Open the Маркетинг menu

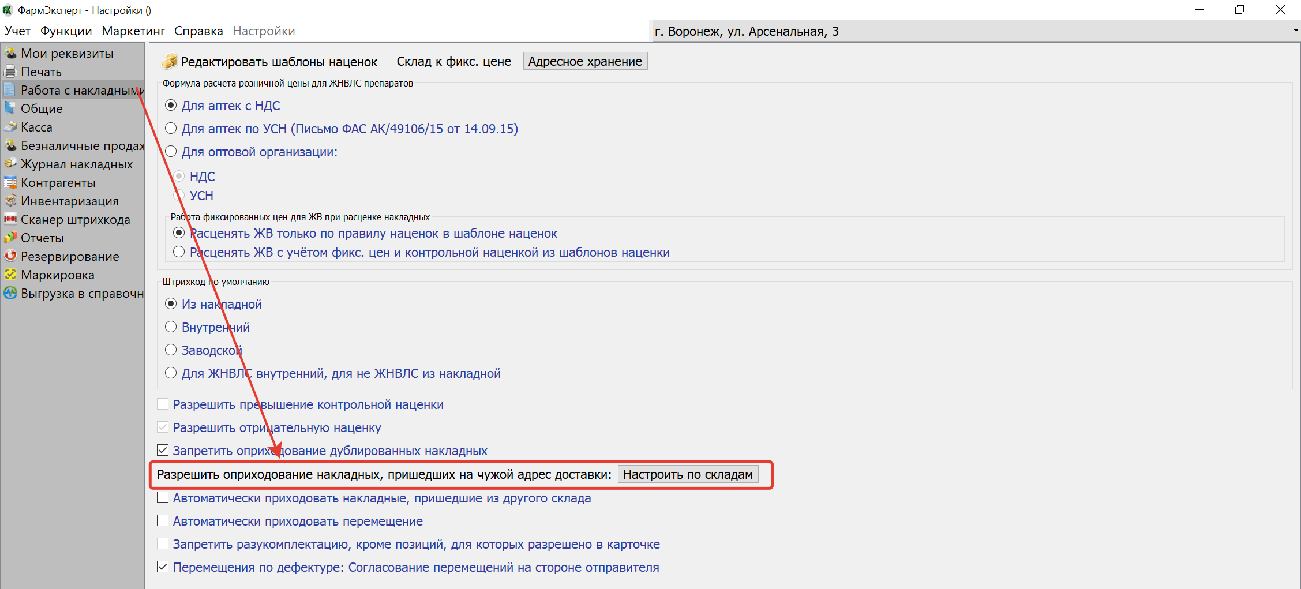[133, 31]
